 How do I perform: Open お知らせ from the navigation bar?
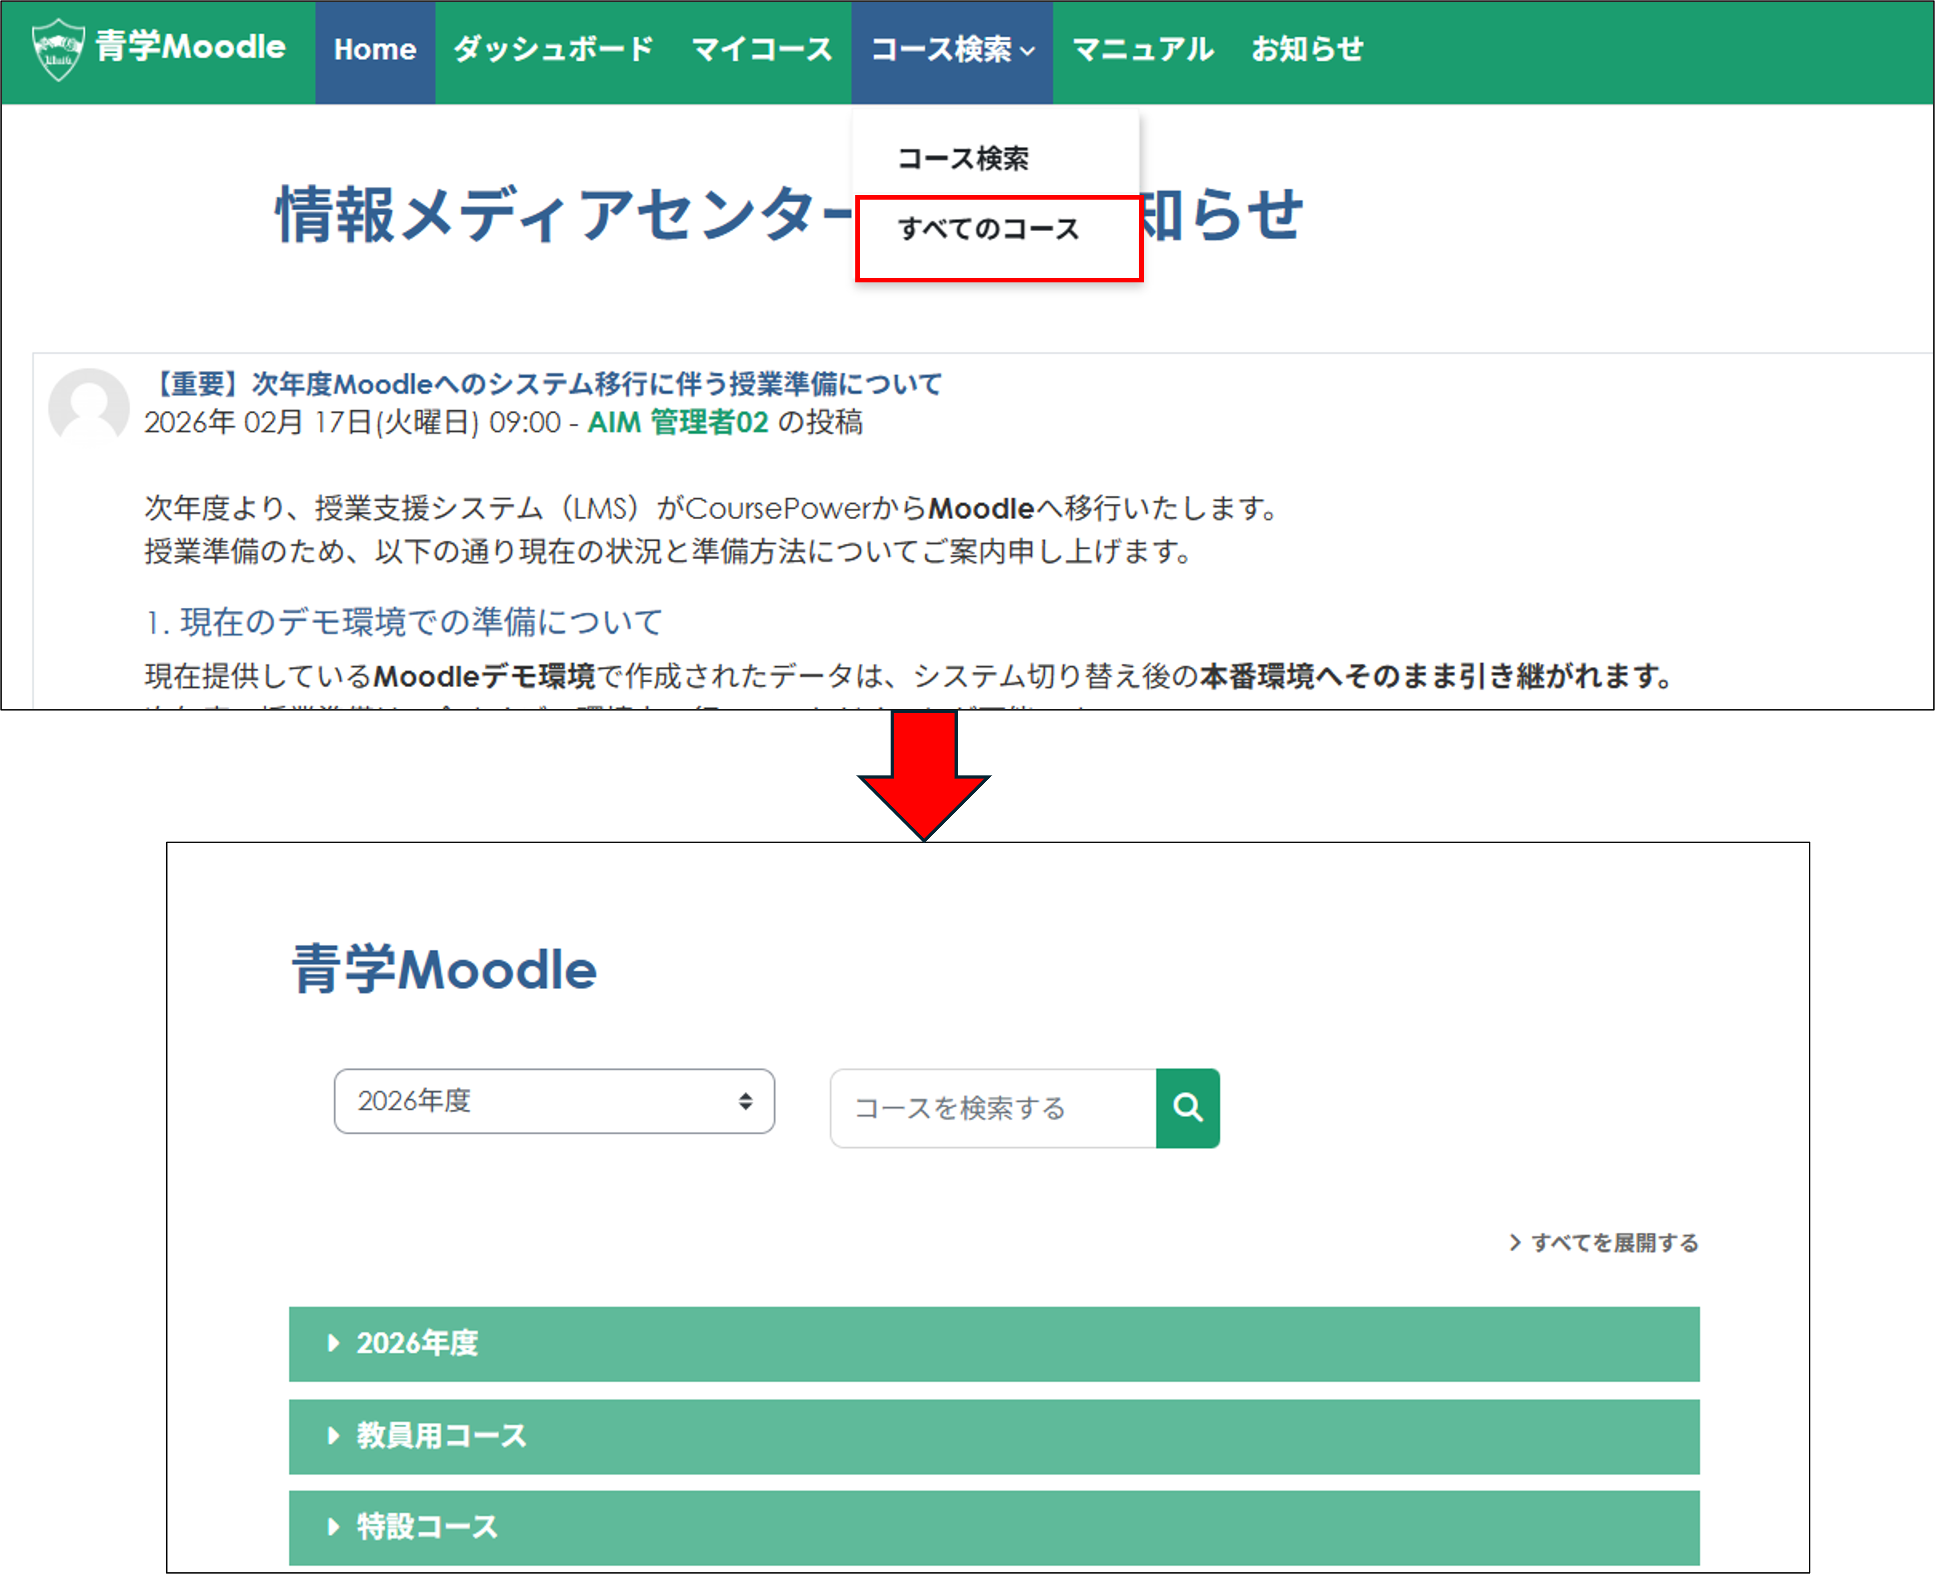(x=1308, y=50)
